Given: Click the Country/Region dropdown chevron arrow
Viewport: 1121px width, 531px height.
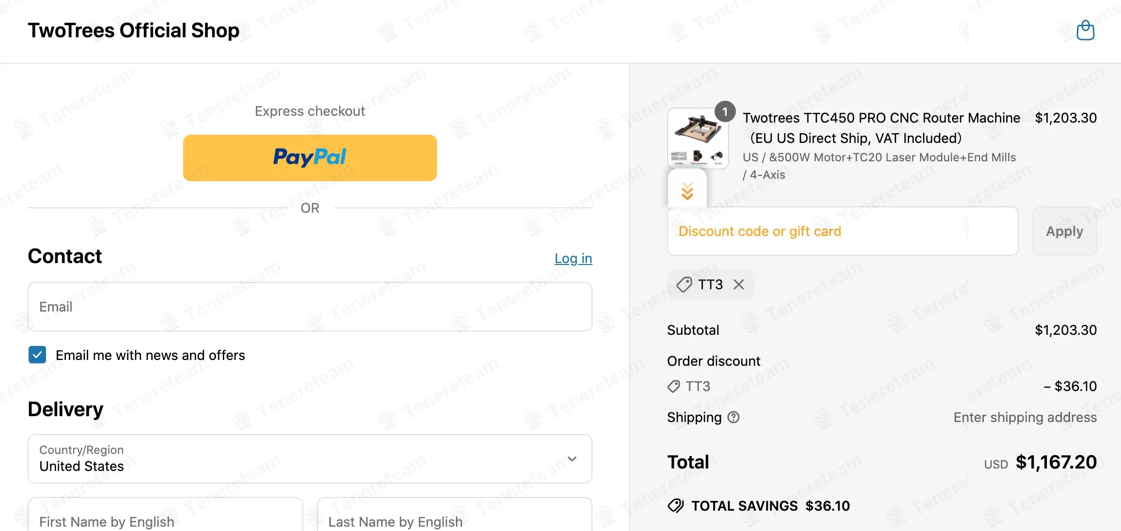Looking at the screenshot, I should 572,458.
